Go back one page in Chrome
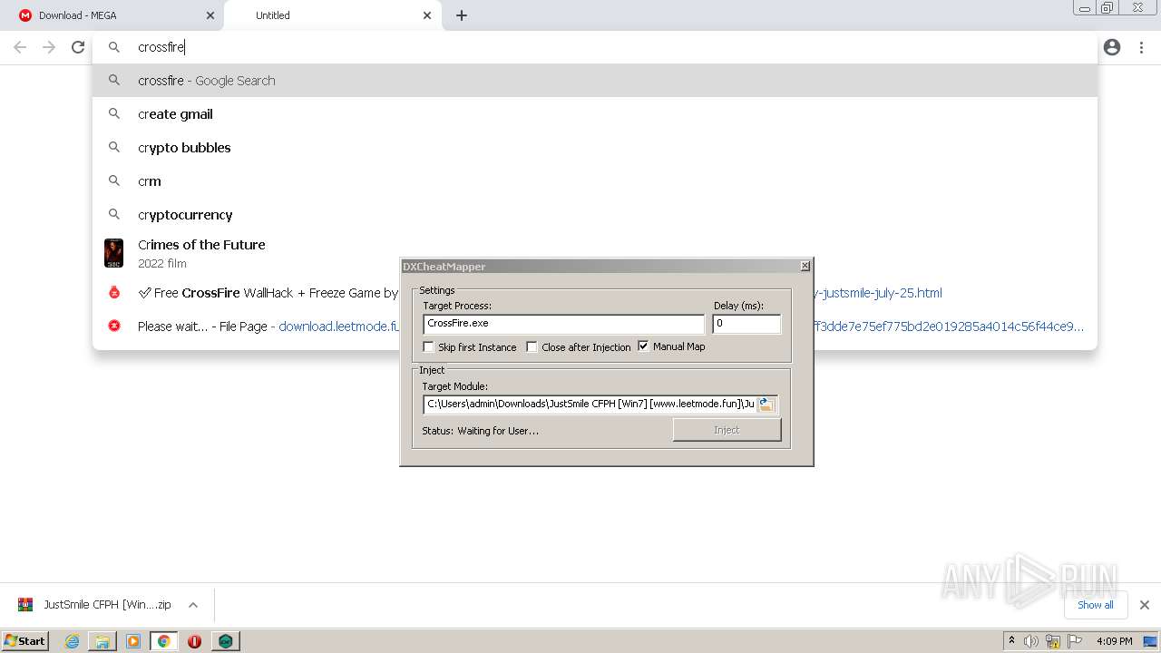Image resolution: width=1161 pixels, height=653 pixels. 20,47
